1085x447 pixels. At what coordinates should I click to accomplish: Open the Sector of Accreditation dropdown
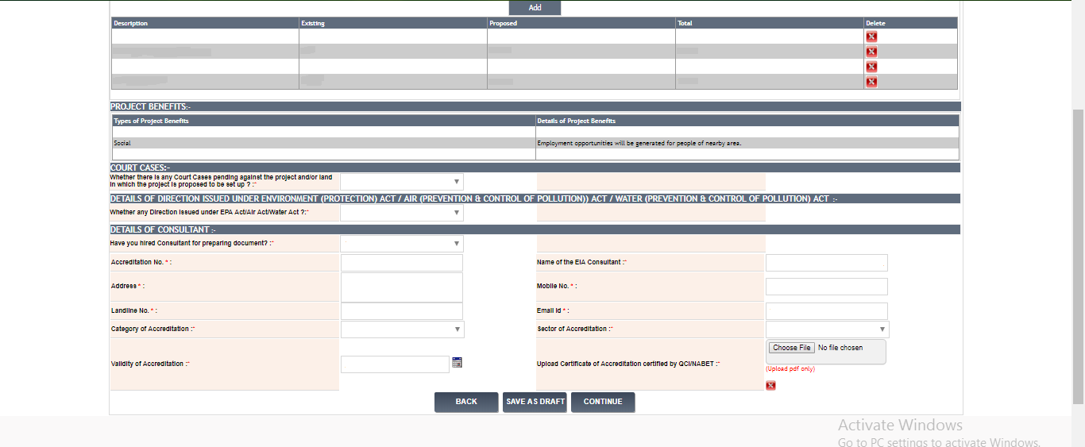827,329
